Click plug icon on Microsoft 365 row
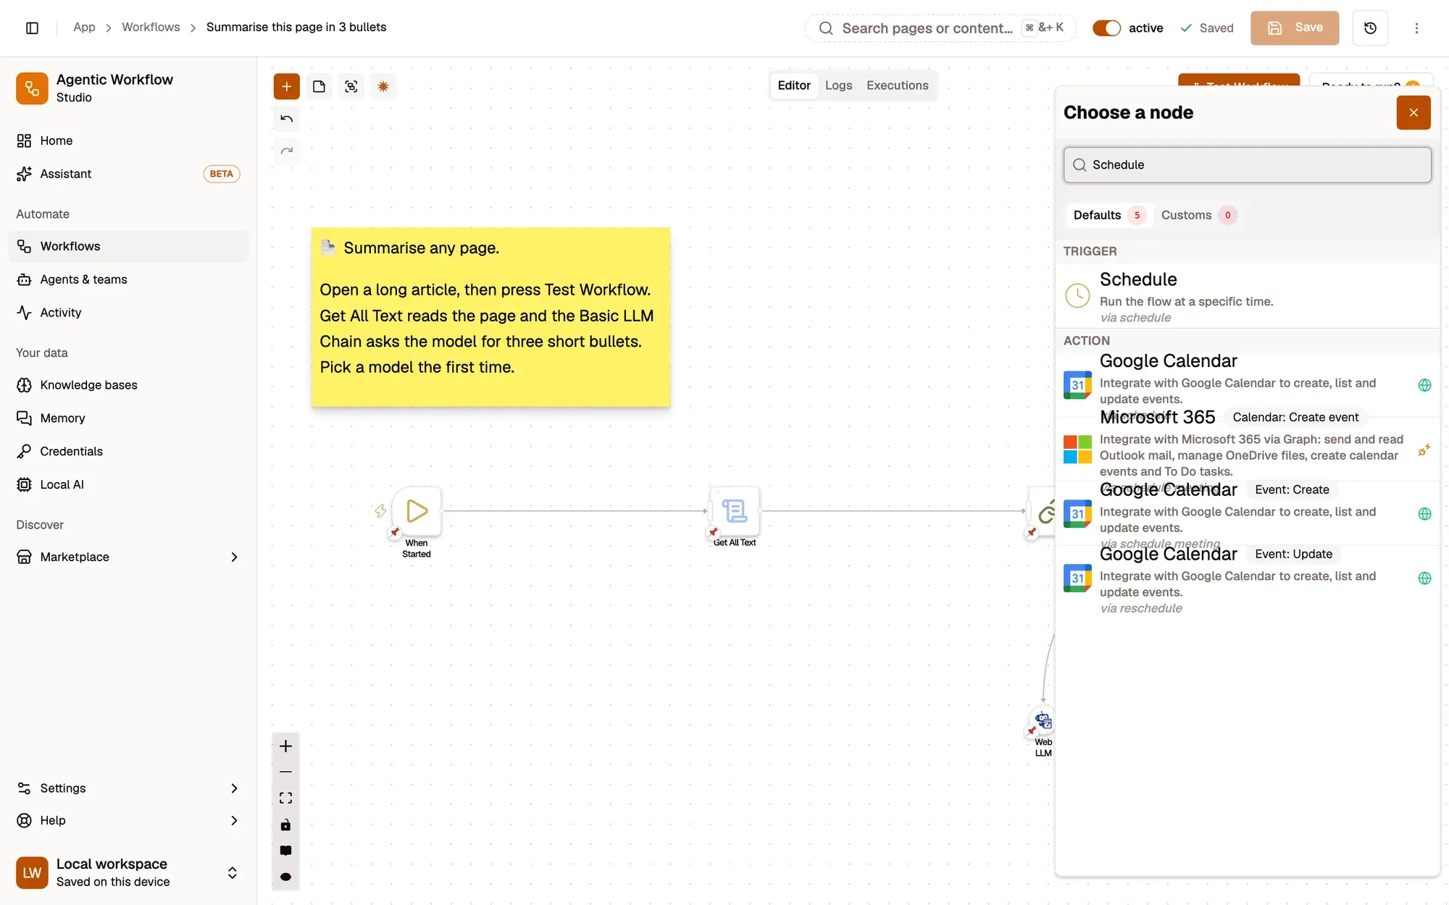The width and height of the screenshot is (1449, 905). 1424,450
